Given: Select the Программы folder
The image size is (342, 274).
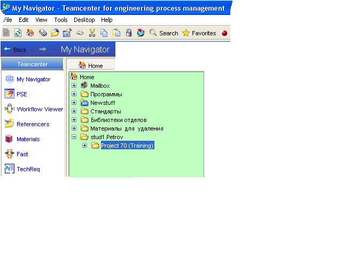Looking at the screenshot, I should 106,94.
